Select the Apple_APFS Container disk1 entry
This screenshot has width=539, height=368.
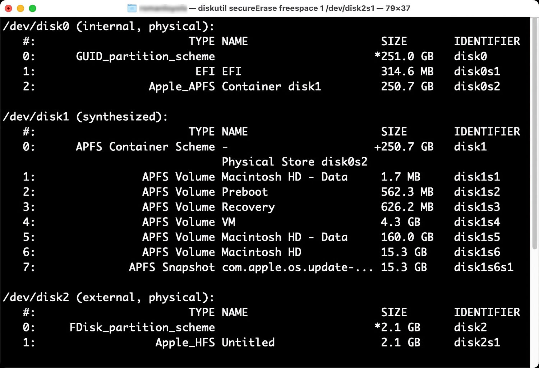pos(235,86)
